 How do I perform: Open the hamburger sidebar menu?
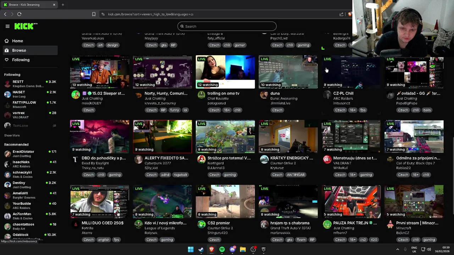[x=7, y=26]
